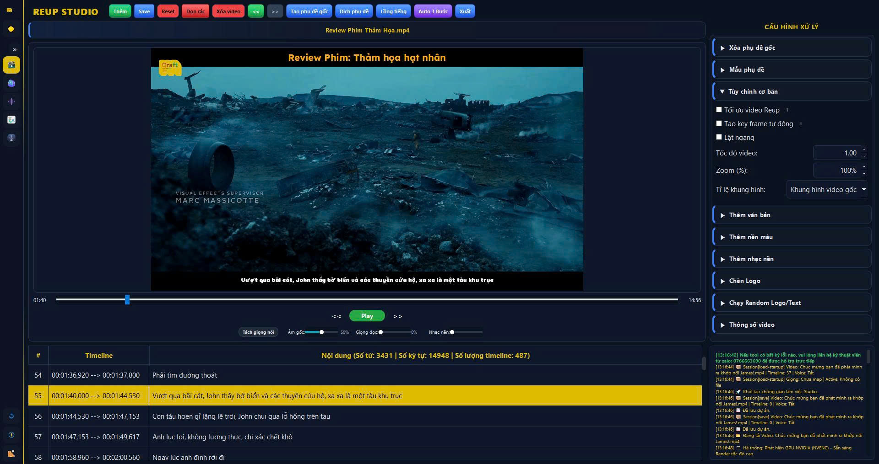Open Tỉ lệ khung hình dropdown

point(827,189)
